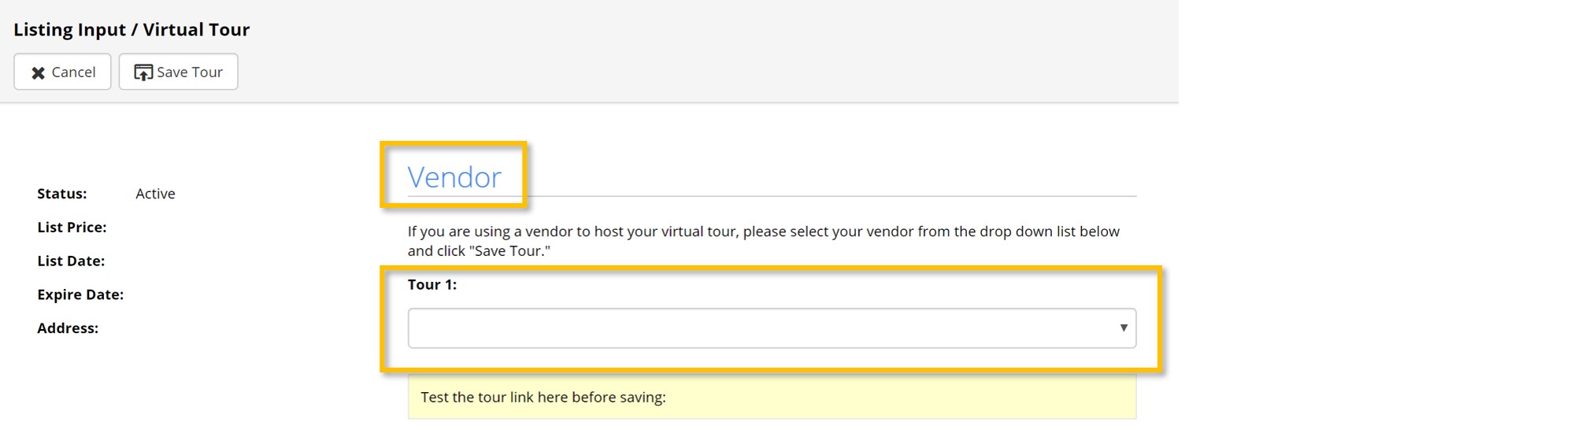This screenshot has height=437, width=1589.
Task: Click the Expire Date label
Action: tap(80, 294)
